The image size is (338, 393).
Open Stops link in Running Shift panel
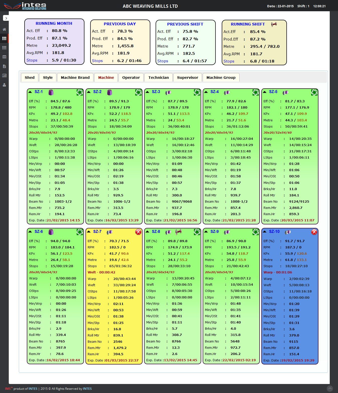[x=229, y=61]
